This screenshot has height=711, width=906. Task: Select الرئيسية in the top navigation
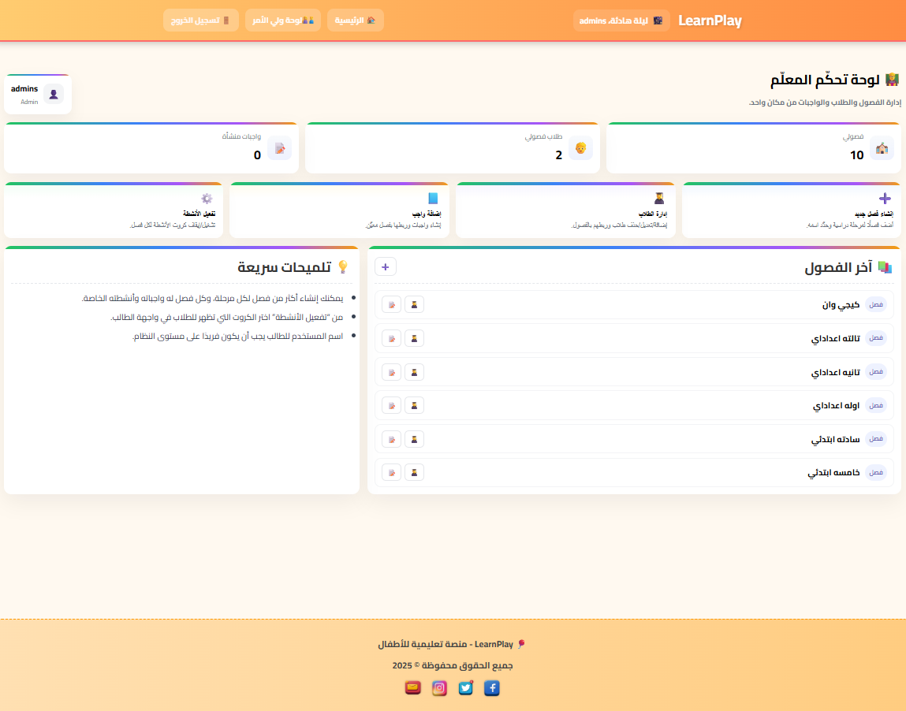[x=355, y=20]
